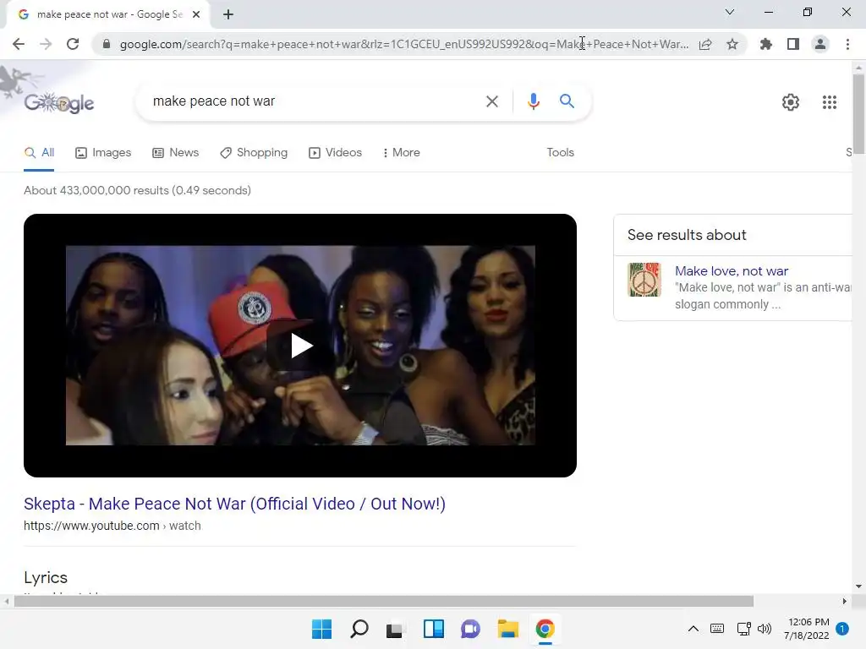Switch to Shopping results
This screenshot has width=866, height=649.
tap(254, 153)
